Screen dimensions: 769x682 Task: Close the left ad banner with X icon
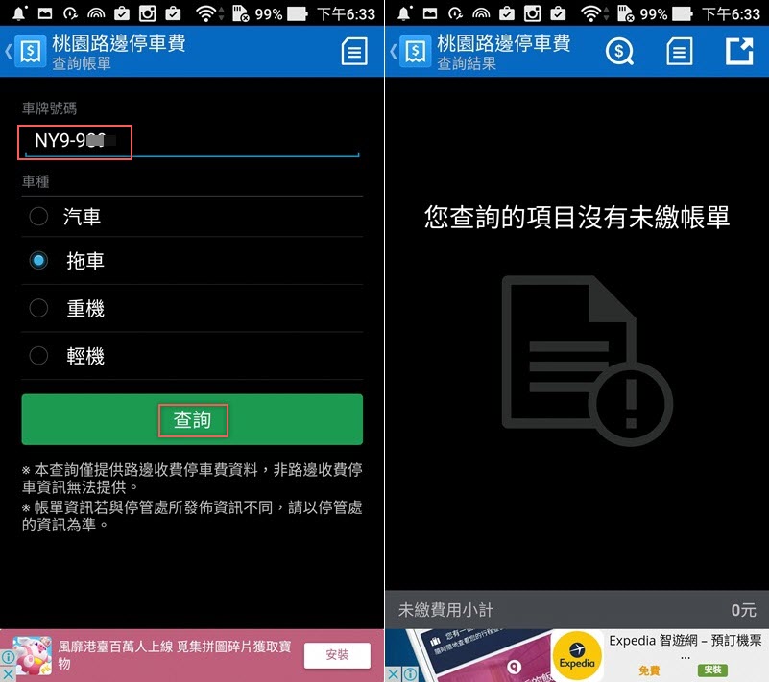8,674
